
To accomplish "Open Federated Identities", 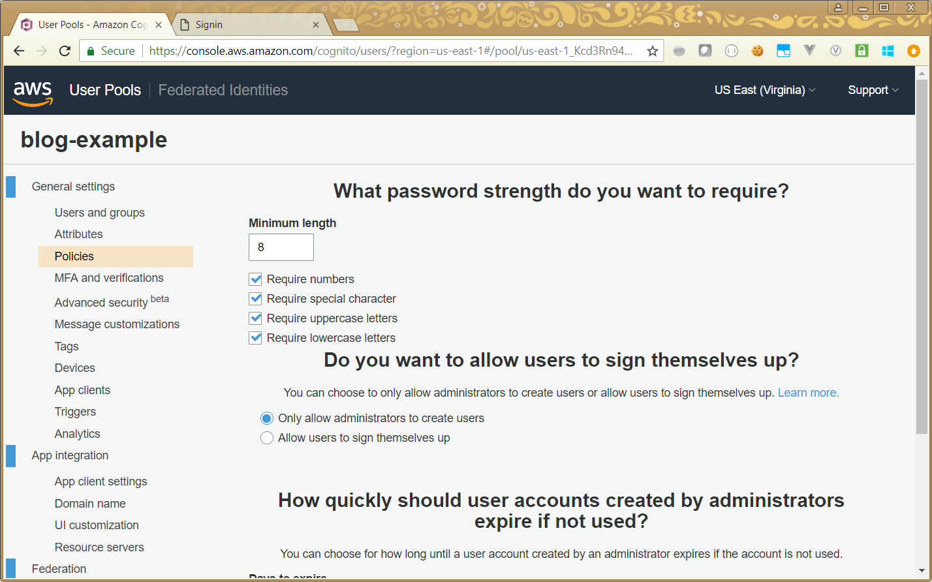I will click(x=223, y=90).
